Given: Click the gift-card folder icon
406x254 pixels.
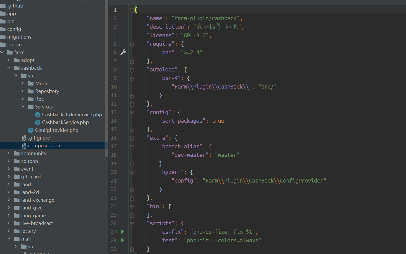Looking at the screenshot, I should pos(17,177).
